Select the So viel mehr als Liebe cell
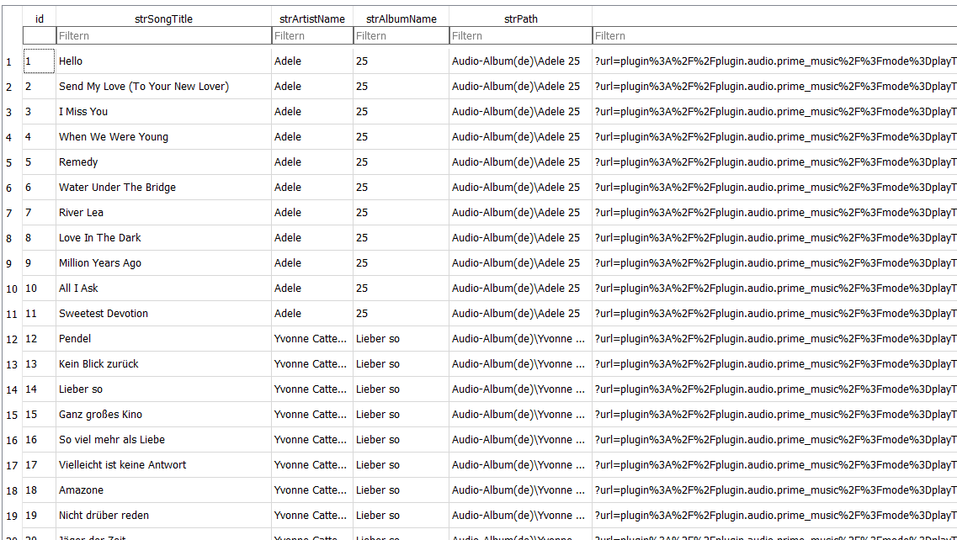Image resolution: width=957 pixels, height=540 pixels. pos(163,440)
